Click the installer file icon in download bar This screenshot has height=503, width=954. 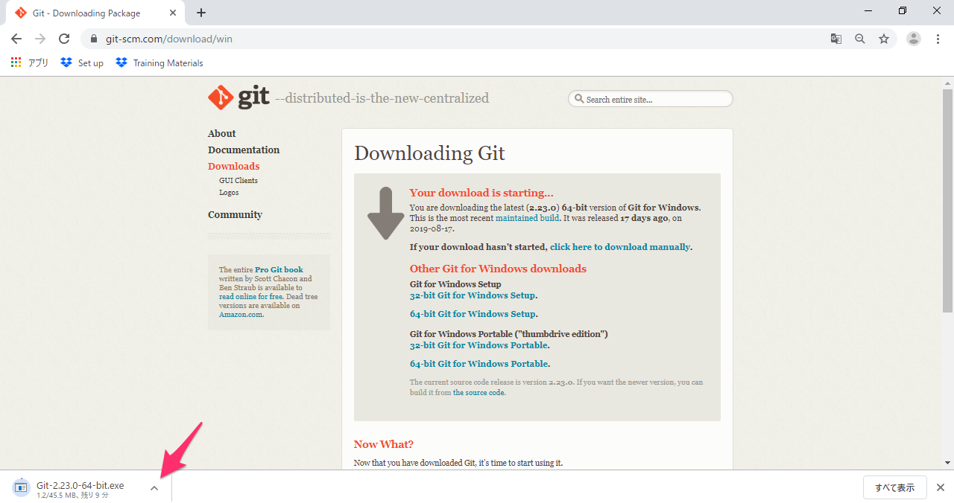click(x=21, y=487)
